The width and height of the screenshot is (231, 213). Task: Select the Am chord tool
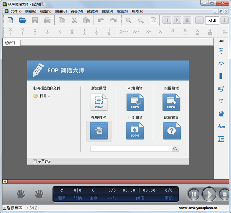[x=221, y=126]
